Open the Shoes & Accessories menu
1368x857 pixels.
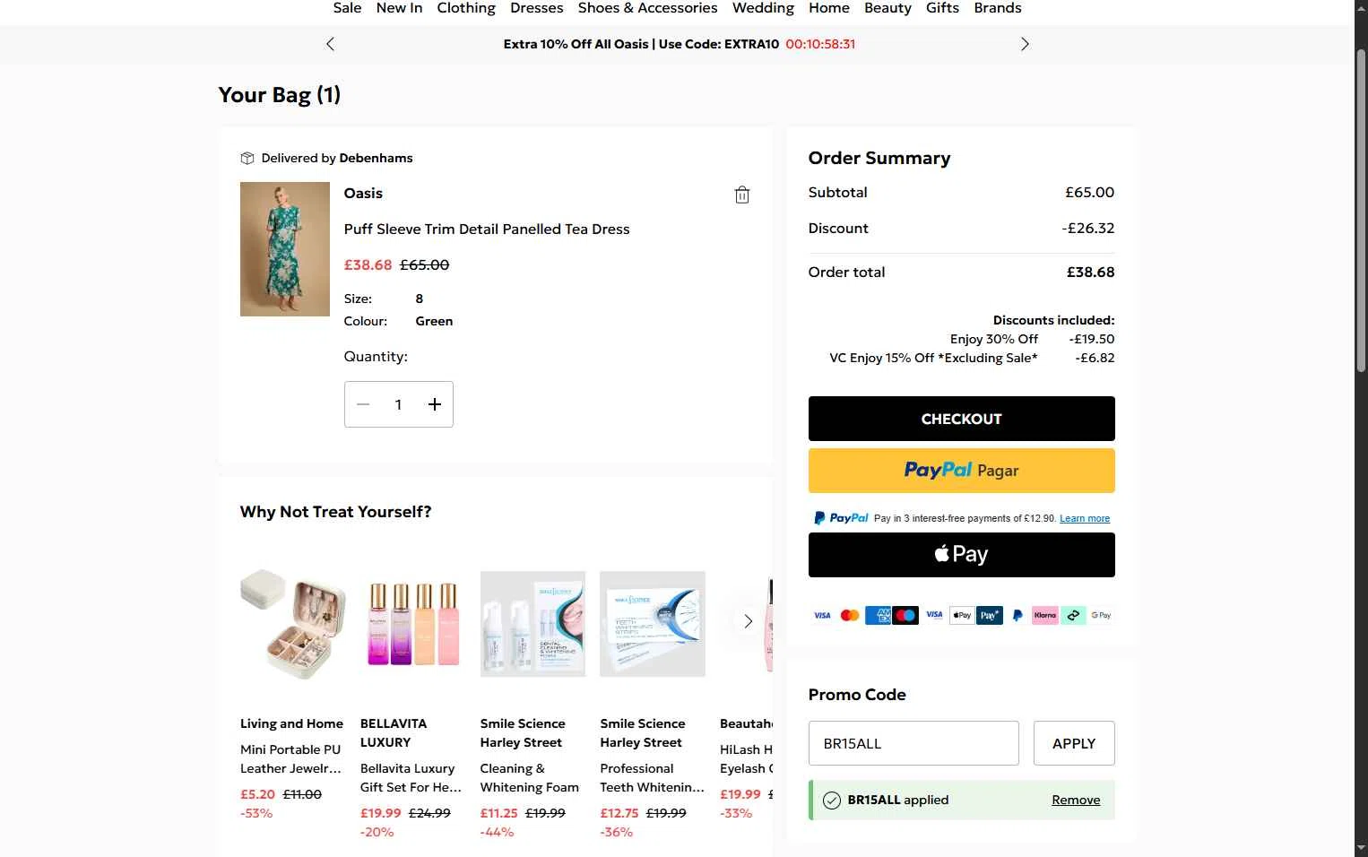pos(647,8)
